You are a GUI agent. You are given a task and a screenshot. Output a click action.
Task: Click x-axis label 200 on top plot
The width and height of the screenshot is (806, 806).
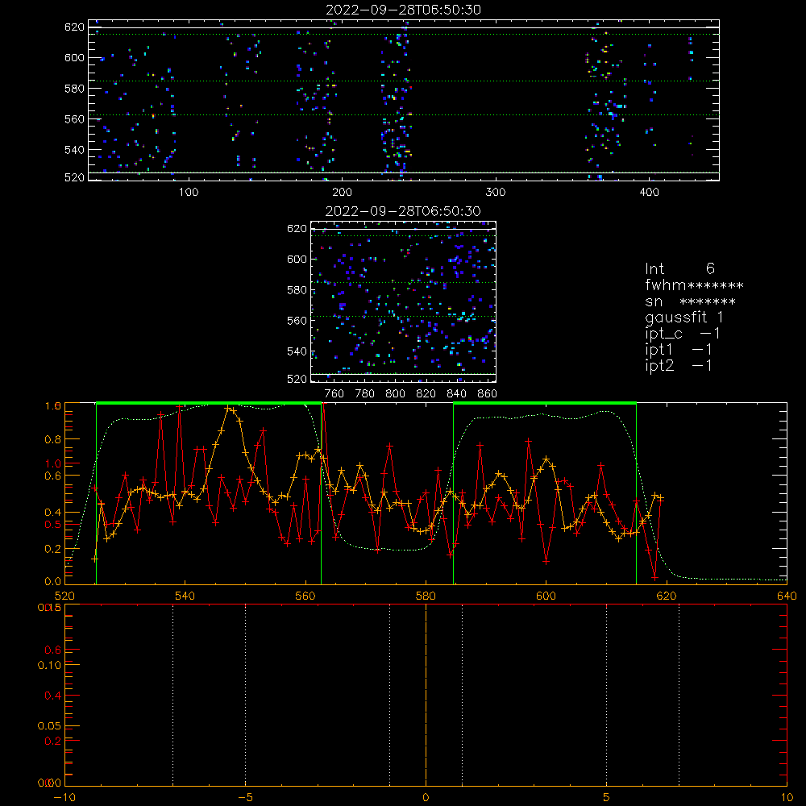[x=342, y=193]
